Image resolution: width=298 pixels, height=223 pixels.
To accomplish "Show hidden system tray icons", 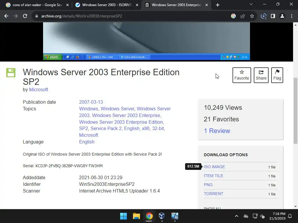I will 236,216.
